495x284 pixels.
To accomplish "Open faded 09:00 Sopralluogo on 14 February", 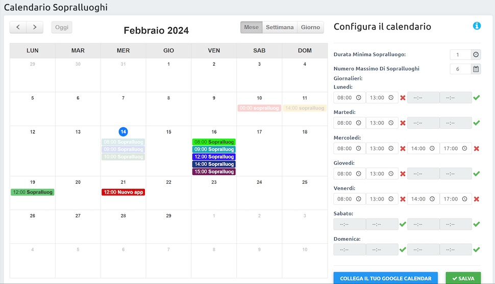I will [x=123, y=149].
